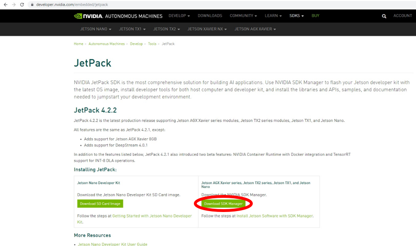Click 'Adds support for Jetson AGX Xavier 8GB'
Viewport: 416px width, 246px height.
click(120, 139)
